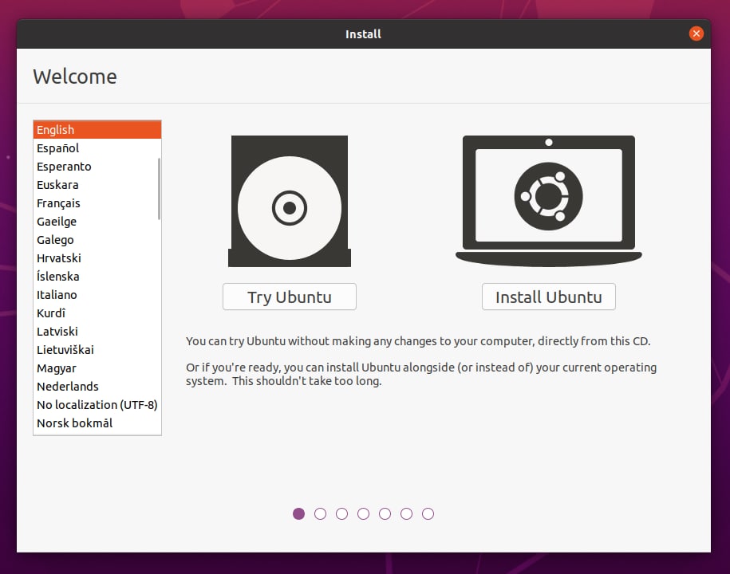Choose Gaeilge in the language list
The width and height of the screenshot is (730, 574).
tap(97, 222)
